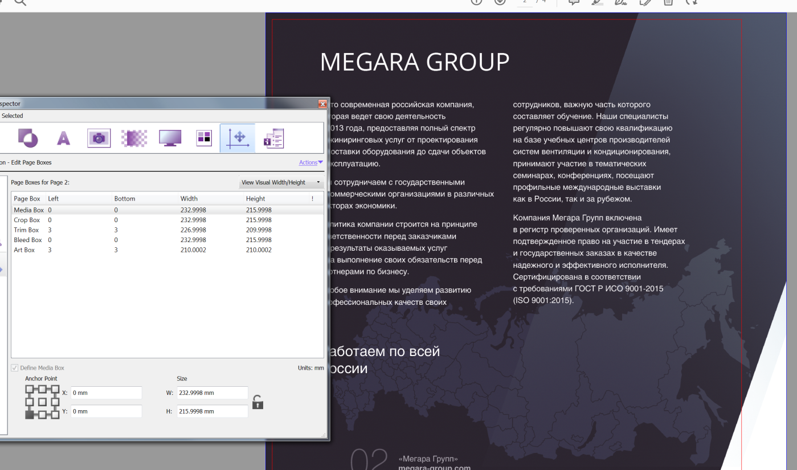Open the Text inspector category (letter A)
The image size is (797, 470).
coord(63,138)
